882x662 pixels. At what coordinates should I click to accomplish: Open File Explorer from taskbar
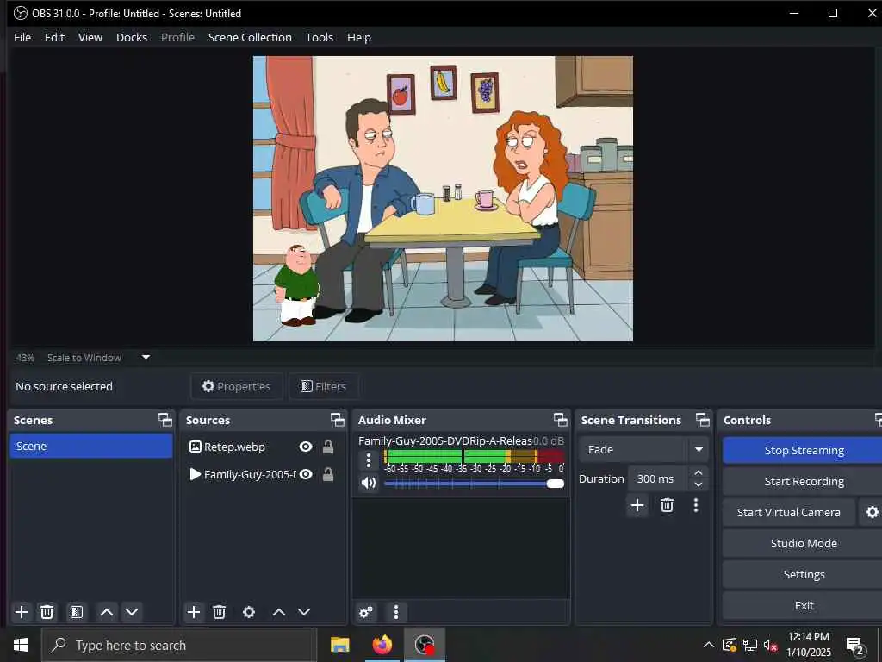pos(339,645)
